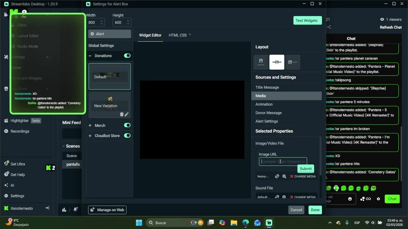Click the Windows Start button

139,223
